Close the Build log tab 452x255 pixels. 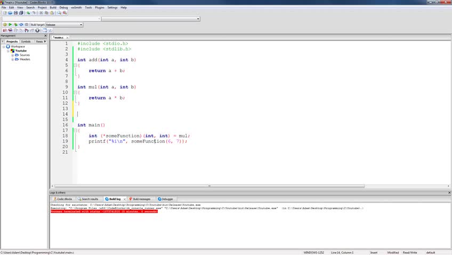[x=125, y=199]
